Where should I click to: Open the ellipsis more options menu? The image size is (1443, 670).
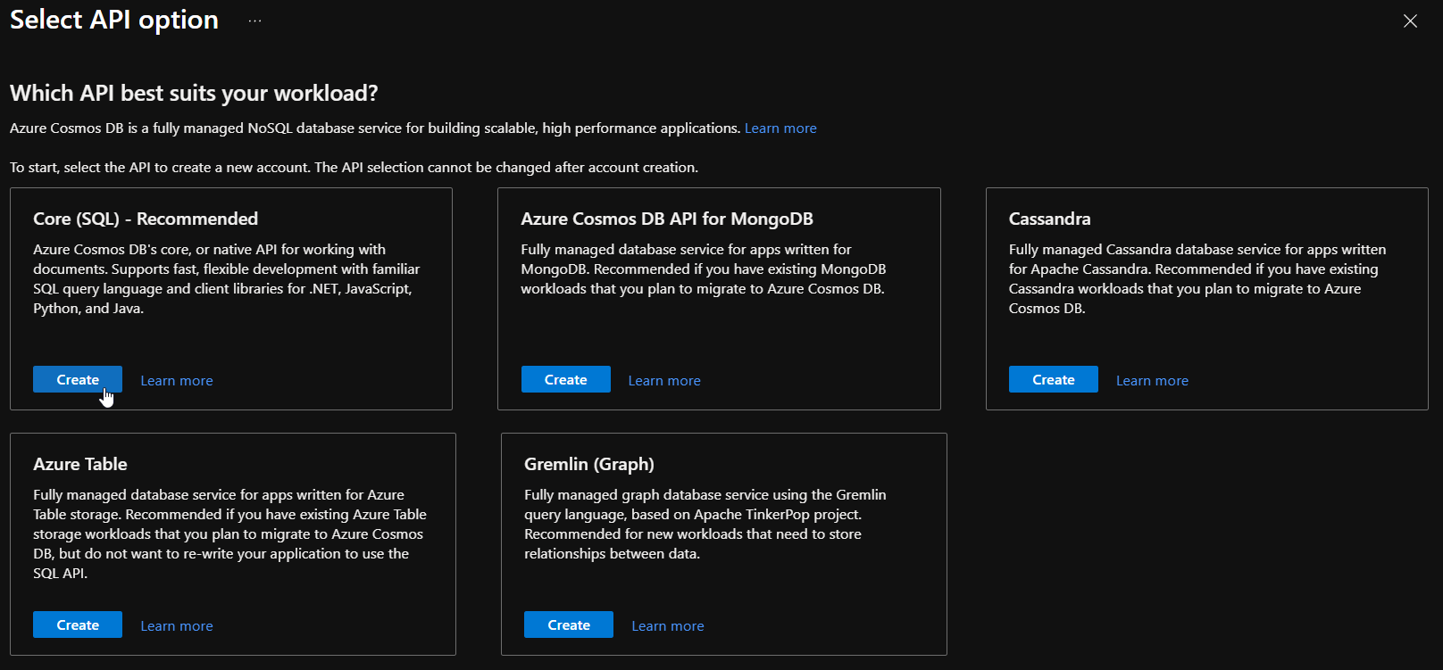point(255,21)
